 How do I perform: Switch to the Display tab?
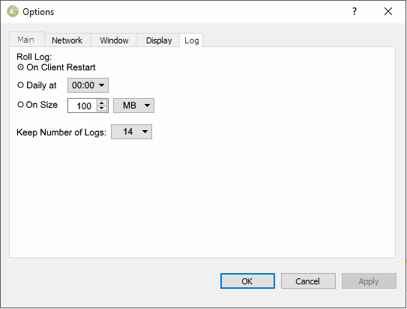click(159, 40)
